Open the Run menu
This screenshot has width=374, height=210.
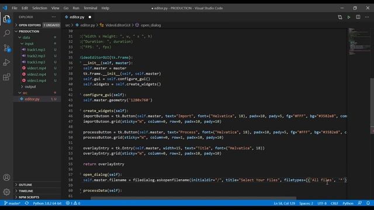point(76,8)
